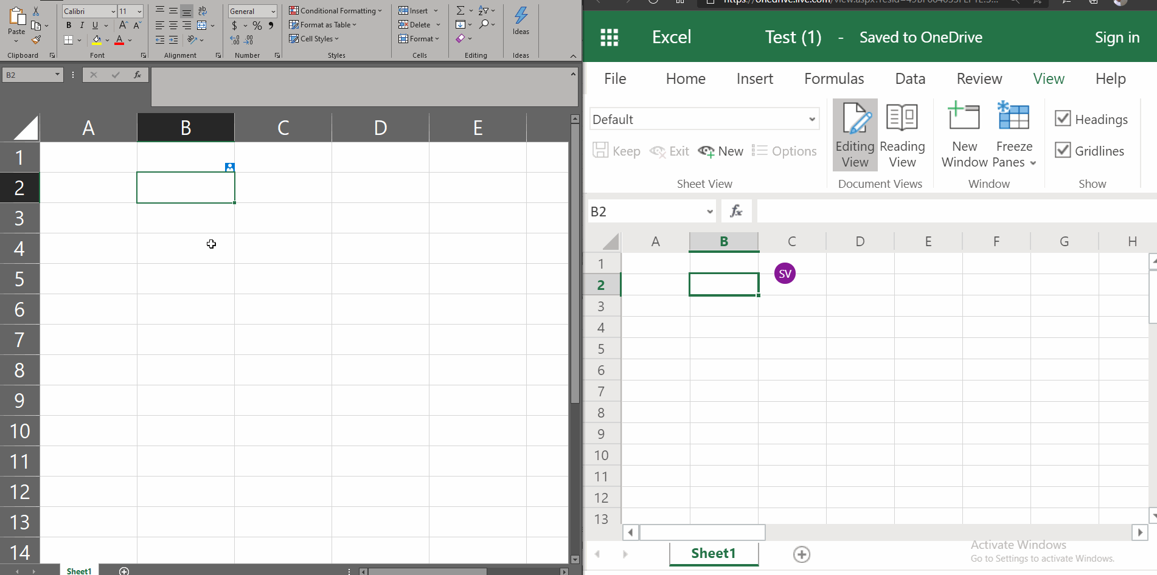Decrease font size with the smaller A icon
The height and width of the screenshot is (575, 1157).
[137, 25]
